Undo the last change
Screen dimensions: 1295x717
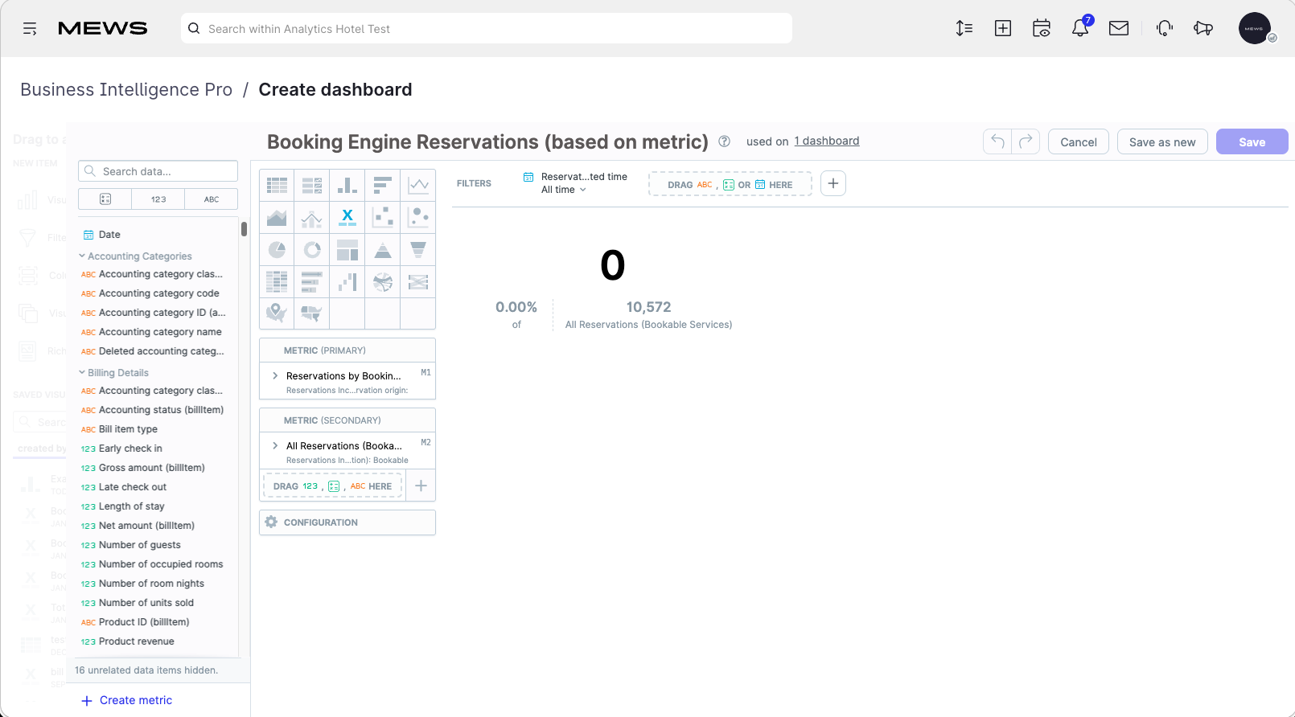997,141
